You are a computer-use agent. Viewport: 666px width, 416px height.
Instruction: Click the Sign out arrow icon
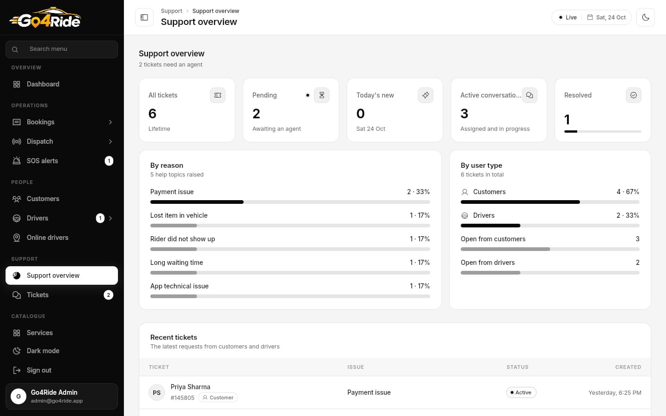17,370
